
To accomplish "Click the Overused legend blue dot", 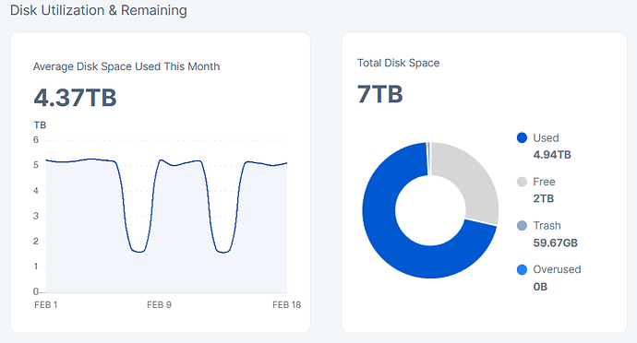I will click(522, 269).
